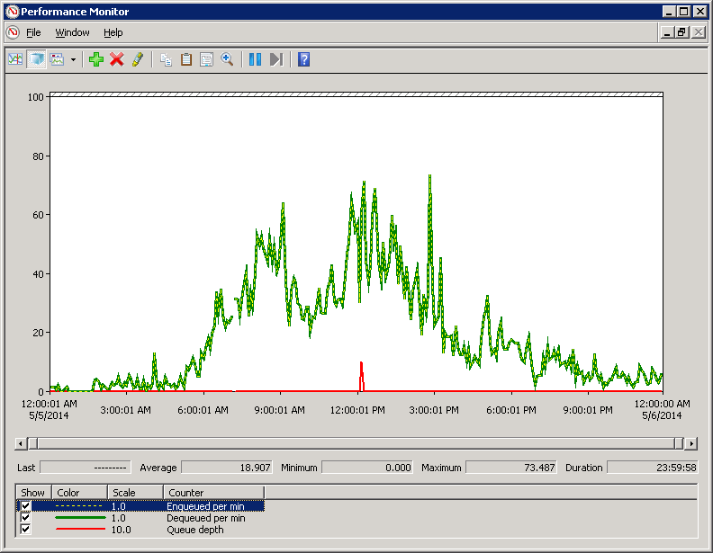This screenshot has height=553, width=713.
Task: Click the Zoom magnifier icon
Action: 227,59
